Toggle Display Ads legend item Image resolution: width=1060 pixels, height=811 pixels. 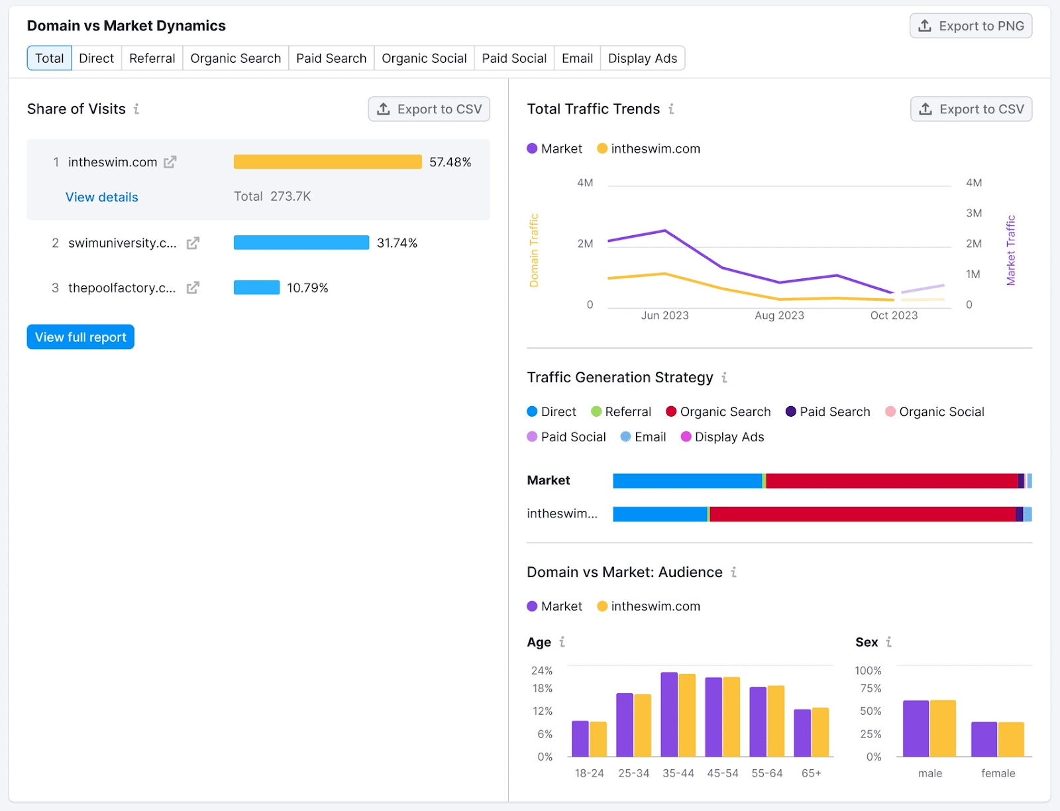pos(723,437)
